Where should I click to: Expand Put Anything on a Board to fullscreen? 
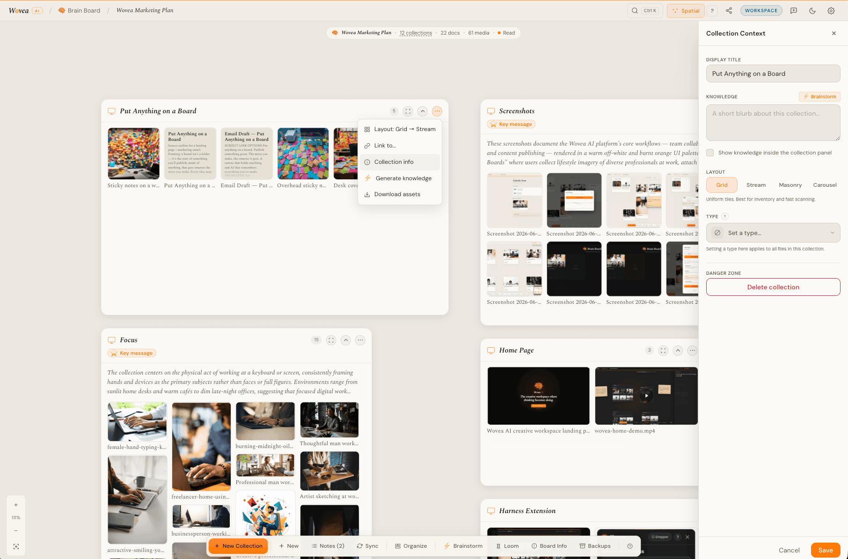[408, 111]
